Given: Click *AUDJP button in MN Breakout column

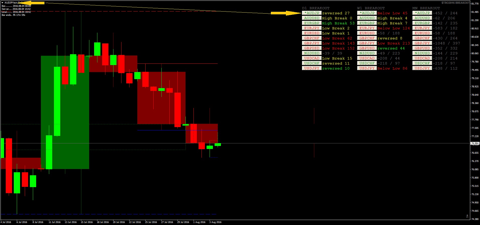Looking at the screenshot, I should pos(422,13).
